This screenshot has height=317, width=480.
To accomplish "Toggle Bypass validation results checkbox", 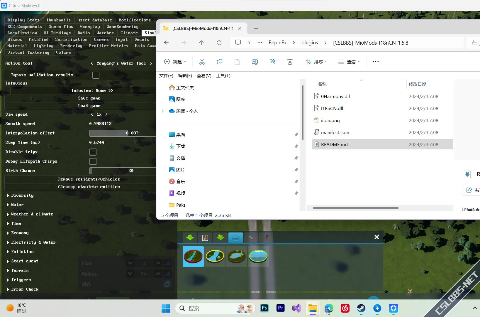I will click(96, 75).
